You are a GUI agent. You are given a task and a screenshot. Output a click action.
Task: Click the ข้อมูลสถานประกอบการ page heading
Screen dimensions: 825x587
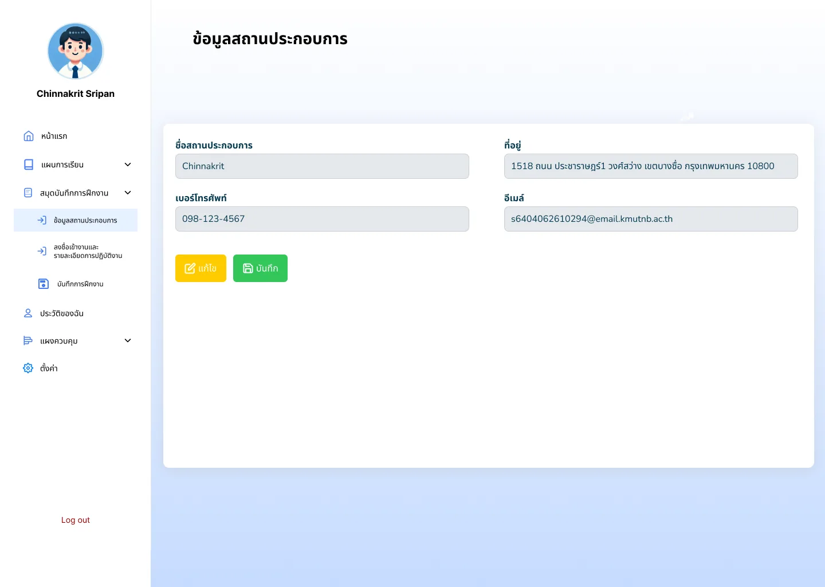270,39
